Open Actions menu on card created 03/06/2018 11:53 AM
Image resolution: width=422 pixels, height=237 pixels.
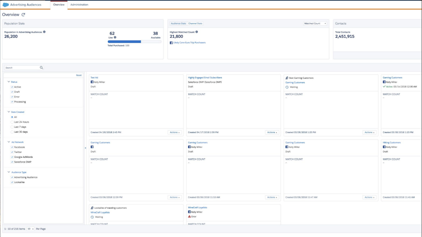coord(272,197)
